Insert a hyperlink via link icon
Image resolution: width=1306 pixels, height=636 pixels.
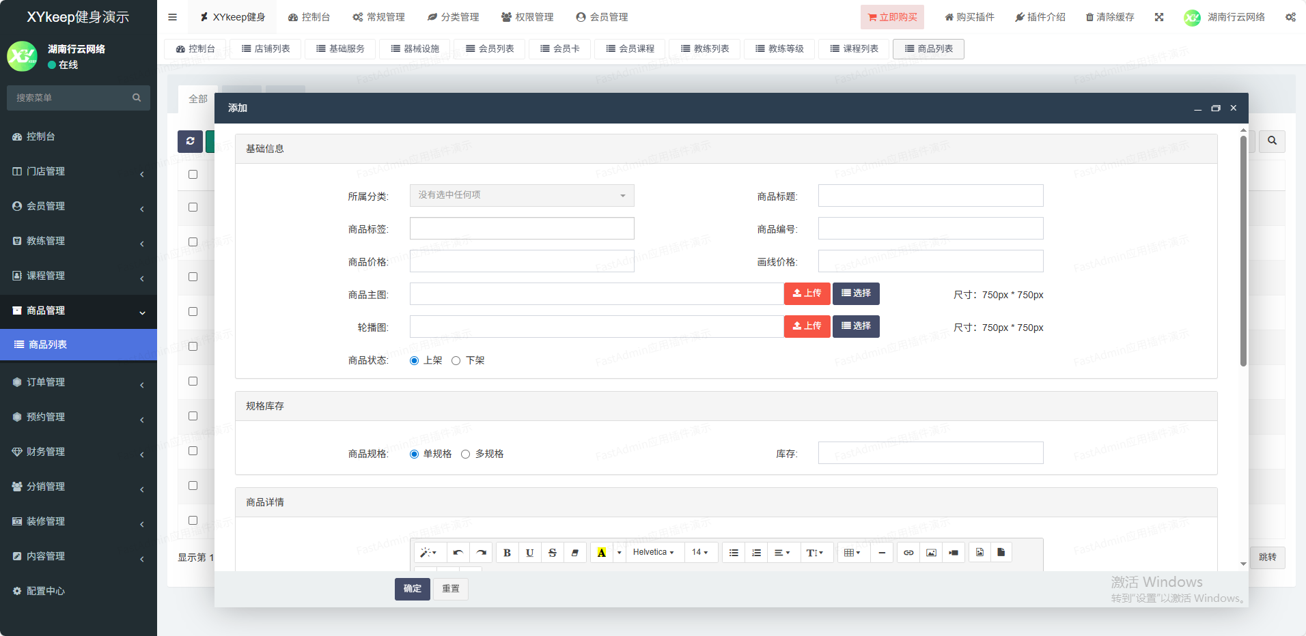(908, 553)
